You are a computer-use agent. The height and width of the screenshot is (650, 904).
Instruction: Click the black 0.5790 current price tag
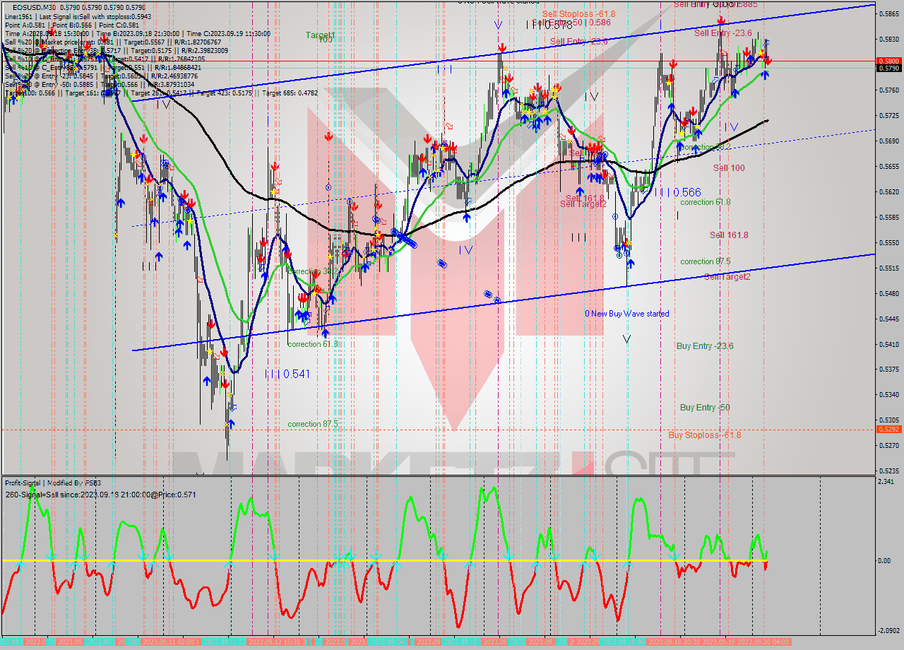[x=888, y=69]
